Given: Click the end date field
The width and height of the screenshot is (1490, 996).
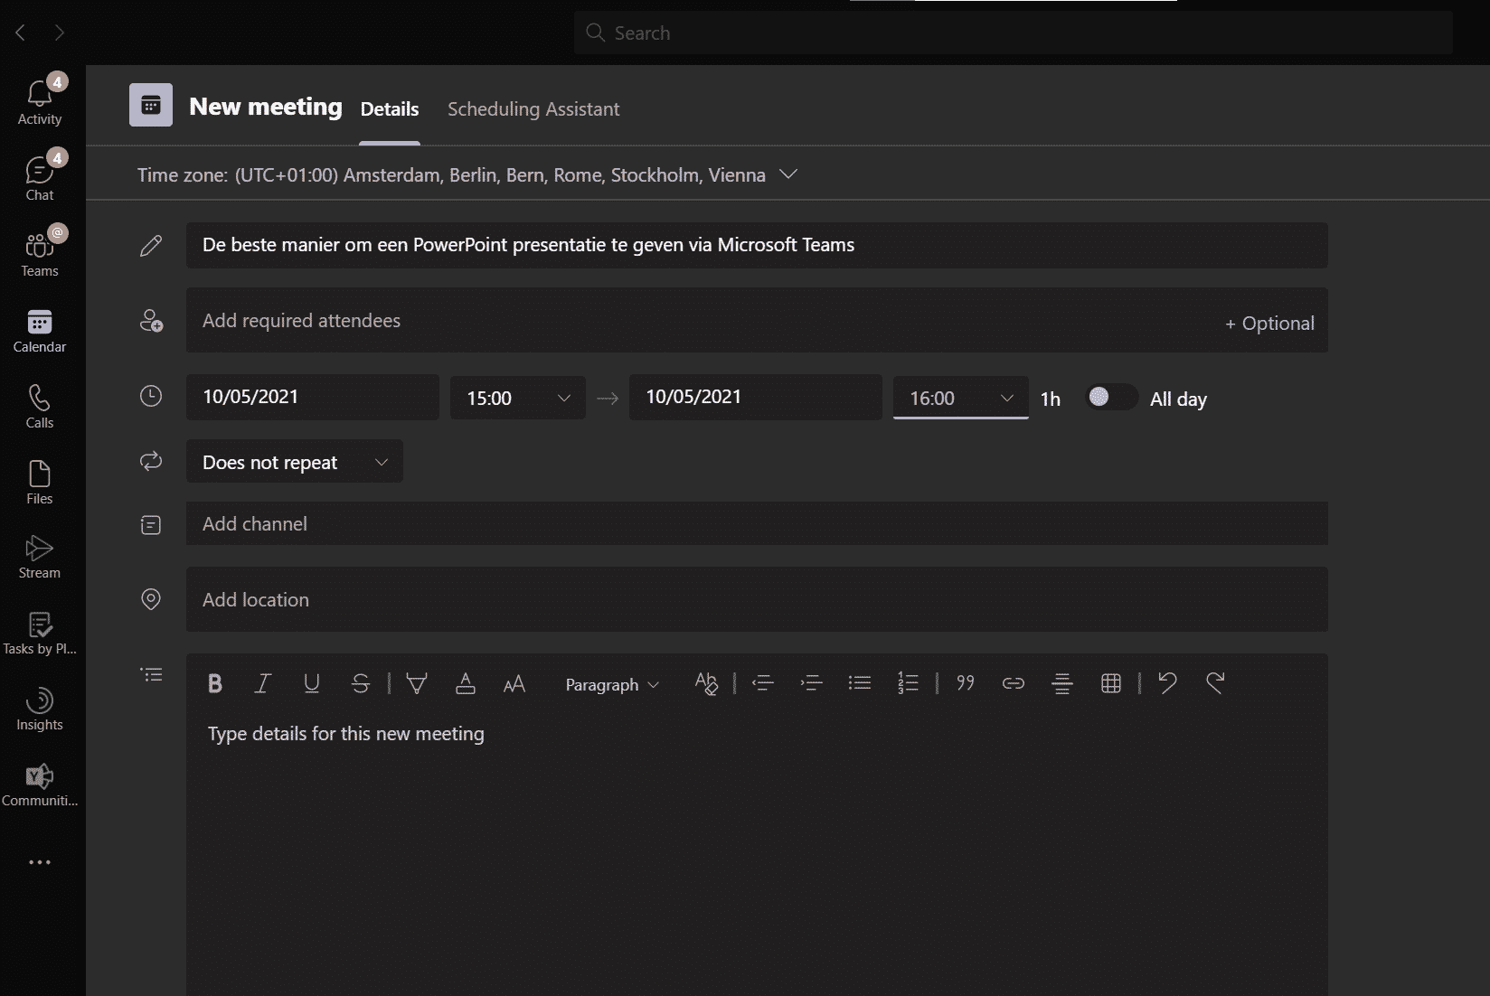Looking at the screenshot, I should (x=756, y=397).
